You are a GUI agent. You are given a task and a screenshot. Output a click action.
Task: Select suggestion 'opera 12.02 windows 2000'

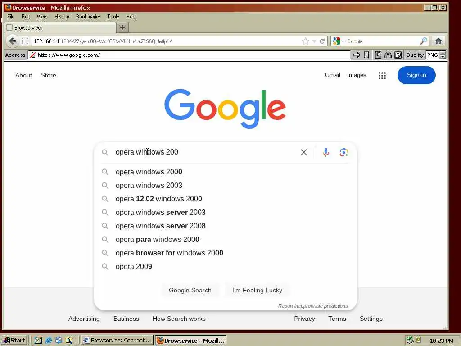(x=225, y=199)
